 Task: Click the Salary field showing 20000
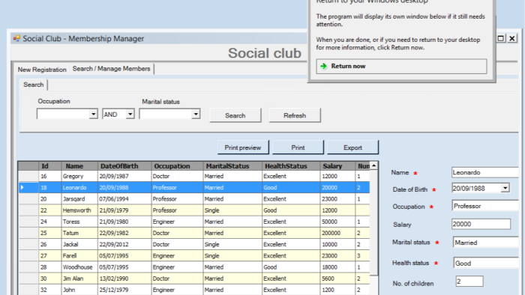coord(481,224)
